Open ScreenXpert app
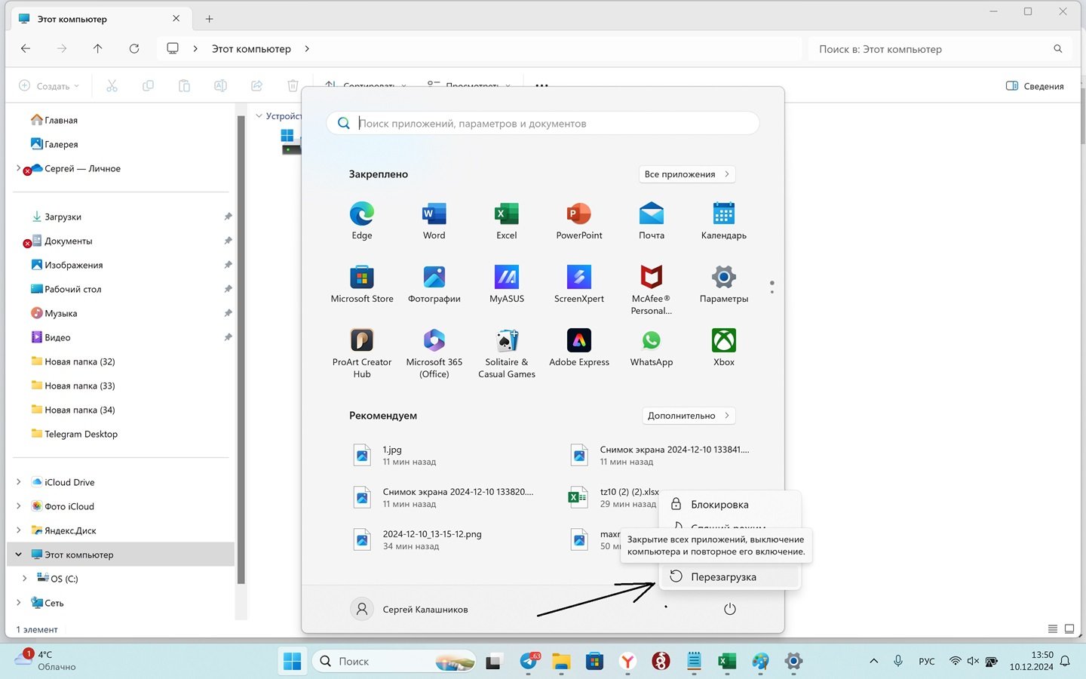Screen dimensions: 1086x679 tap(579, 284)
